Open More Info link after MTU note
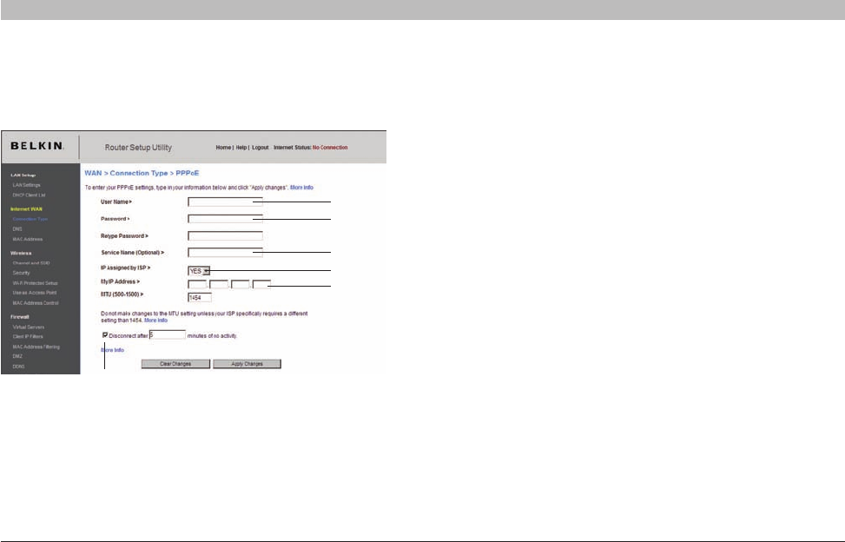 click(155, 321)
